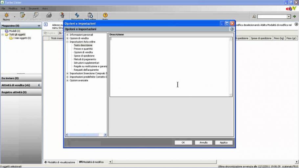Image resolution: width=299 pixels, height=168 pixels.
Task: Select Testo descrizione in settings tree
Action: [83, 45]
